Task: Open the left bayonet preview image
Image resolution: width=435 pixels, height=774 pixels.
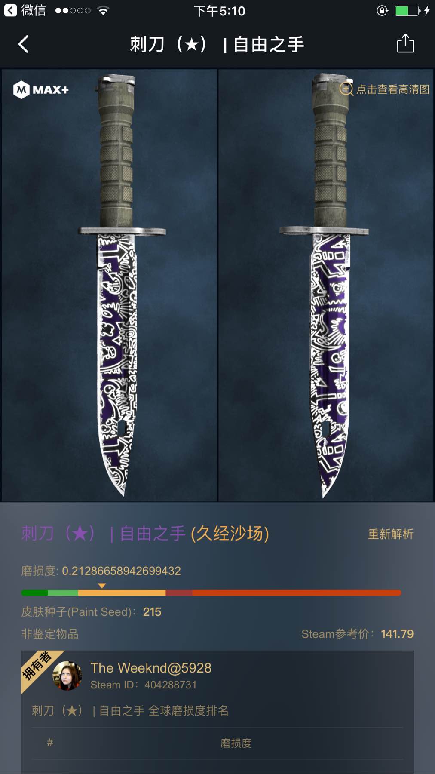Action: coord(109,286)
